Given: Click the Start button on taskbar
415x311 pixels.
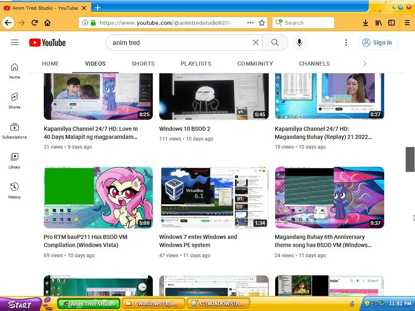Looking at the screenshot, I should [20, 305].
